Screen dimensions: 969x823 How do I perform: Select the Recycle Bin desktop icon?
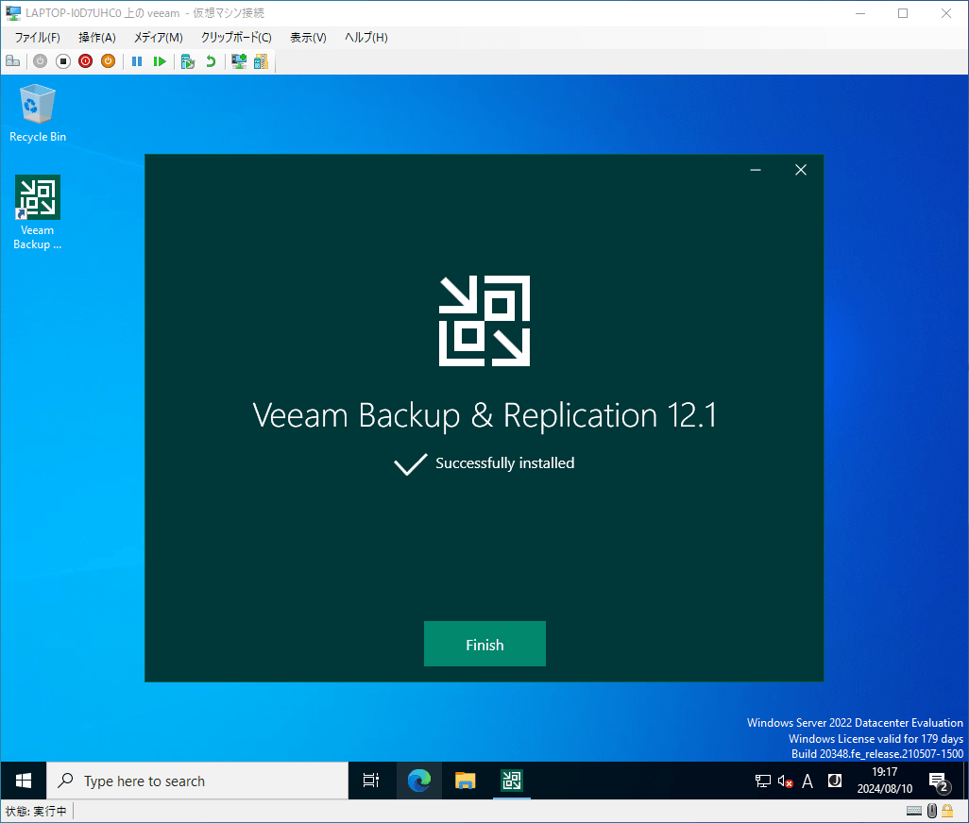[38, 113]
